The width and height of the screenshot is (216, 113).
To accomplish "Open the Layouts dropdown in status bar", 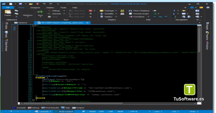I will (x=43, y=111).
